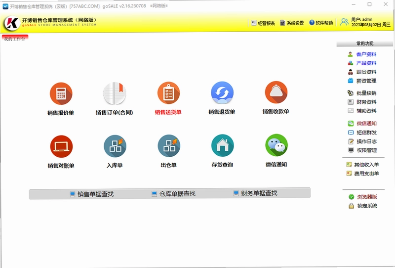The width and height of the screenshot is (395, 268).
Task: Click the 锁定系统 padlock icon
Action: pos(351,206)
